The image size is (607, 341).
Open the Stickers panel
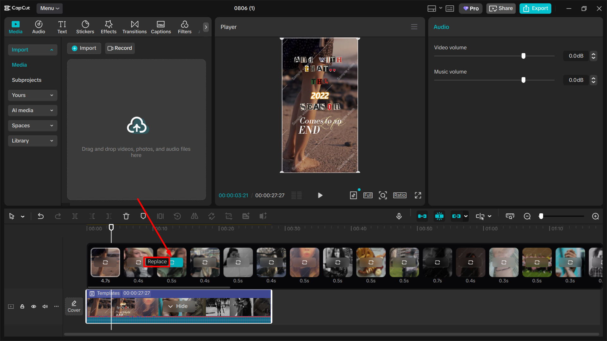(x=85, y=27)
